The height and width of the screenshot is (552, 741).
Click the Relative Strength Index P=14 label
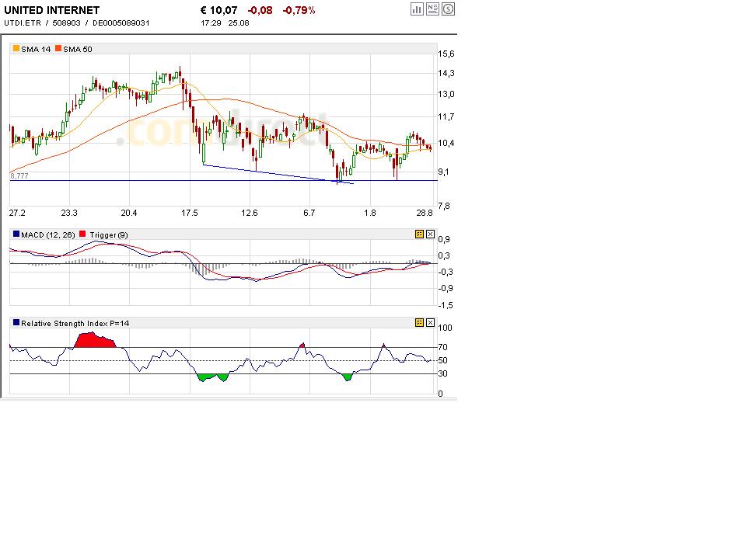(x=75, y=323)
